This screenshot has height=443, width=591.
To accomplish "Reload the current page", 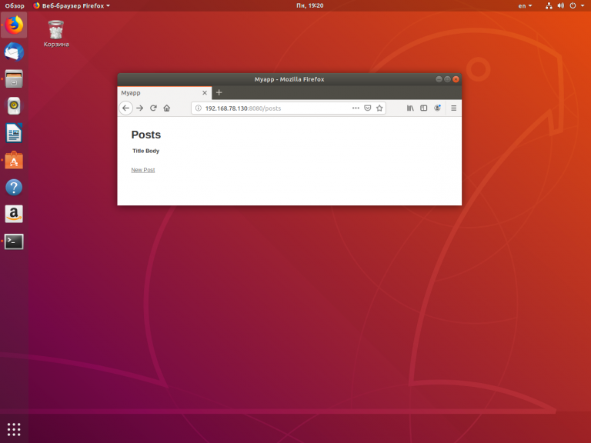I will click(153, 108).
